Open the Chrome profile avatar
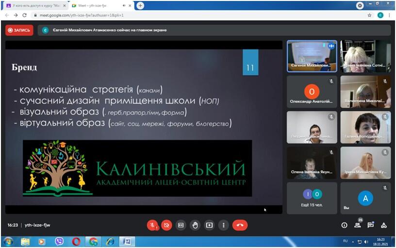 (380, 15)
